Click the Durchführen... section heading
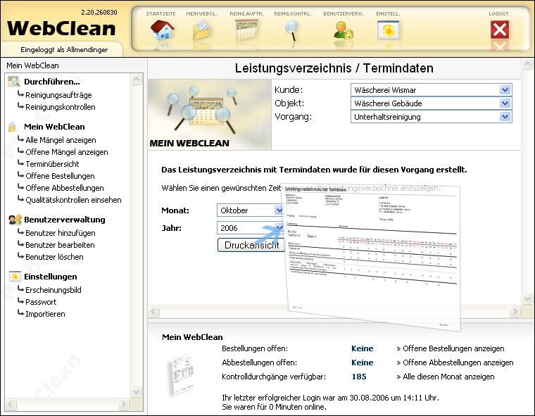 [x=52, y=82]
